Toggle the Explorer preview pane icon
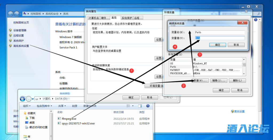 click(140, 106)
